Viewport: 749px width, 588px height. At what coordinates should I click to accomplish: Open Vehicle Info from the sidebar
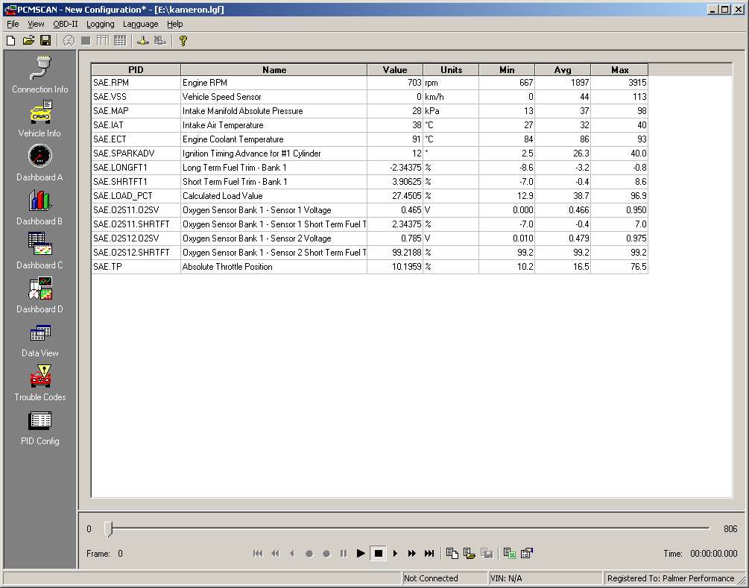point(40,119)
